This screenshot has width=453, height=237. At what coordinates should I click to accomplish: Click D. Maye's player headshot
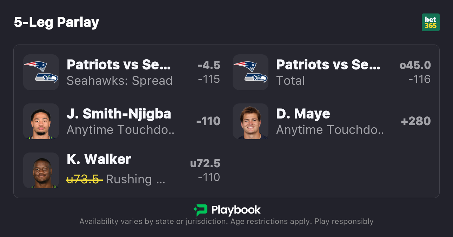click(251, 121)
